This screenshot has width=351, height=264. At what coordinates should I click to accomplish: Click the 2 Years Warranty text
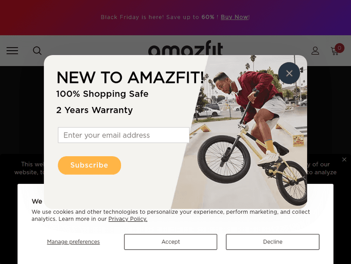[x=95, y=110]
